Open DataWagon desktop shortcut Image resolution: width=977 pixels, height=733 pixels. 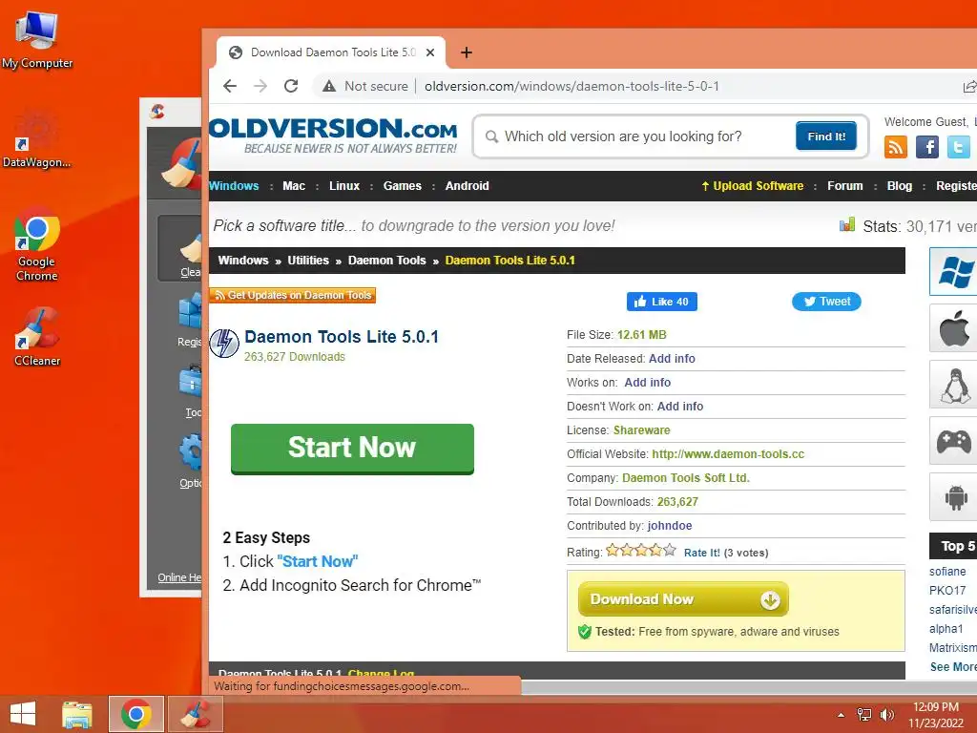click(x=36, y=140)
